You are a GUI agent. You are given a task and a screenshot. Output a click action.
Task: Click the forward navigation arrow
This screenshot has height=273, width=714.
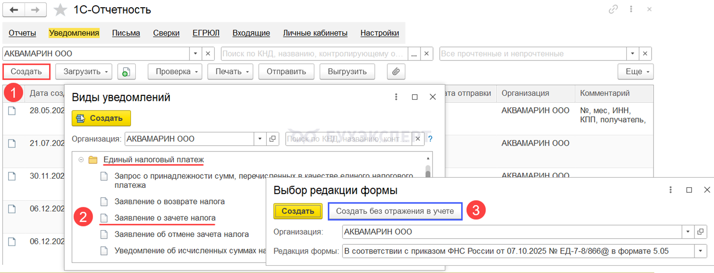[35, 10]
